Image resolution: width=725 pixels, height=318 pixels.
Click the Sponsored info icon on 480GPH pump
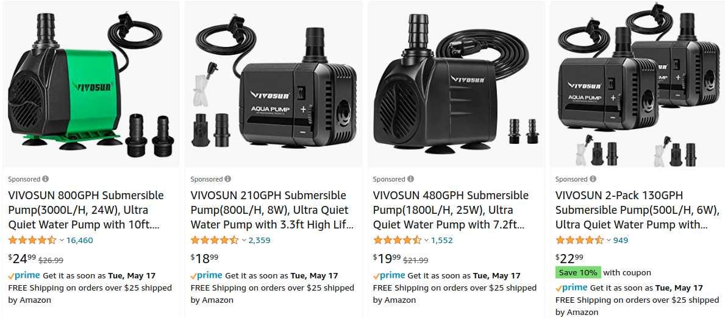pyautogui.click(x=410, y=179)
